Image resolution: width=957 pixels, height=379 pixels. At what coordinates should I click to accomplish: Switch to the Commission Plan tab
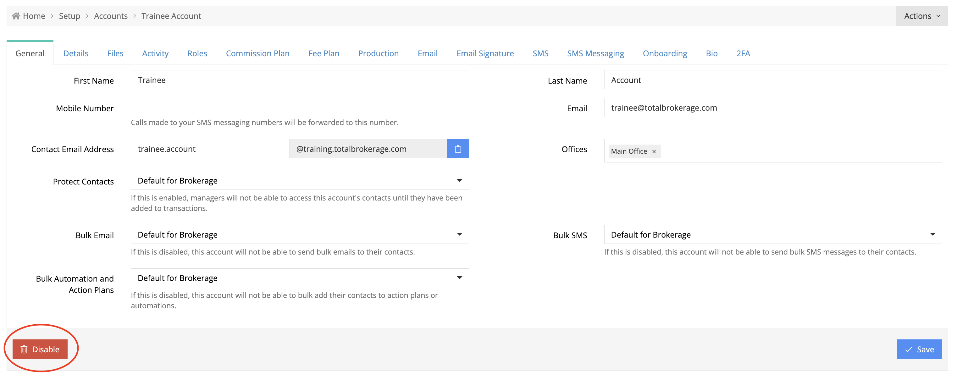pyautogui.click(x=257, y=53)
